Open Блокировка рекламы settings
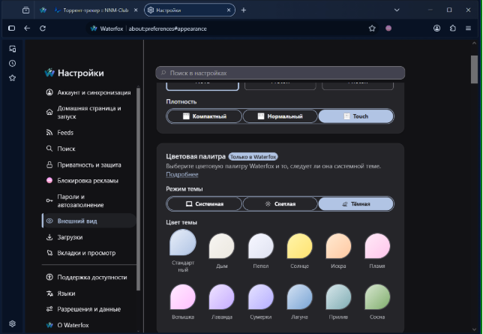The width and height of the screenshot is (483, 334). point(88,181)
